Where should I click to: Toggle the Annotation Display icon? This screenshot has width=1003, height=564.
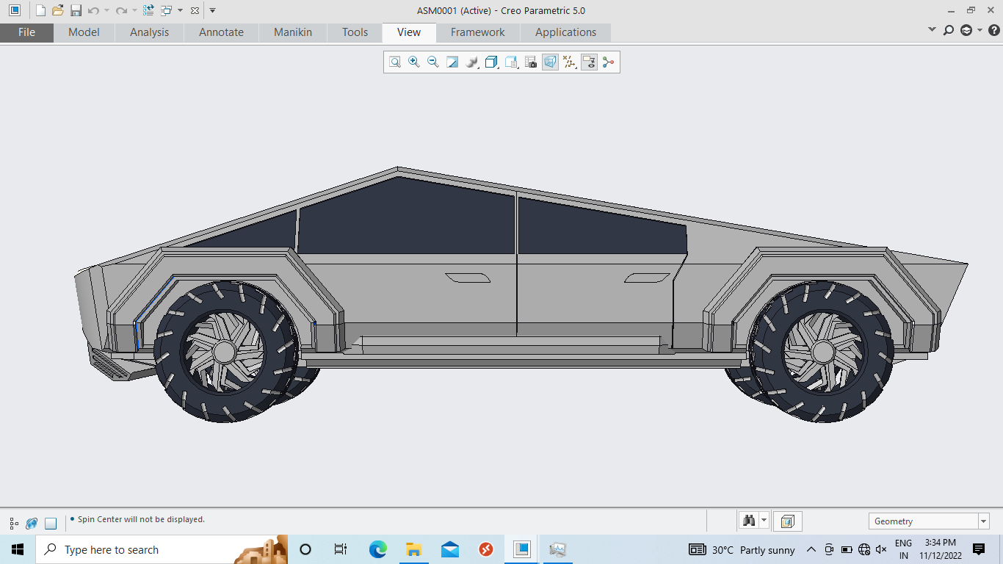tap(589, 62)
